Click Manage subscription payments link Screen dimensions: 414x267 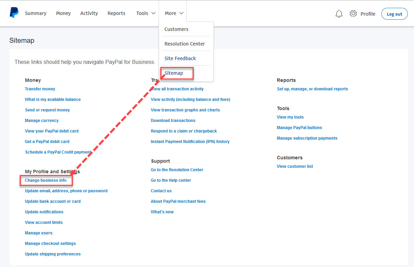(307, 138)
